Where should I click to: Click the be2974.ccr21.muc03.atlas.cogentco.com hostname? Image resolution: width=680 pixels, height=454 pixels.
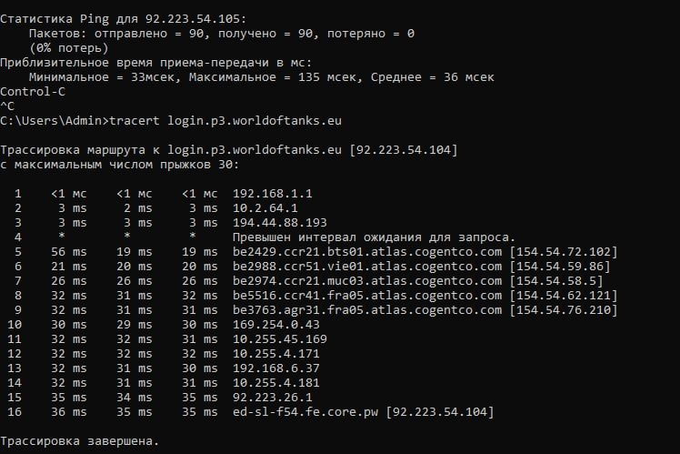pos(367,281)
